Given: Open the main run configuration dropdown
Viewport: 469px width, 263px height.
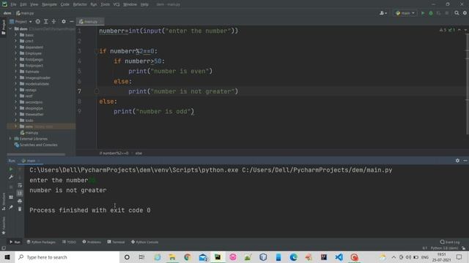Looking at the screenshot, I should coord(405,13).
